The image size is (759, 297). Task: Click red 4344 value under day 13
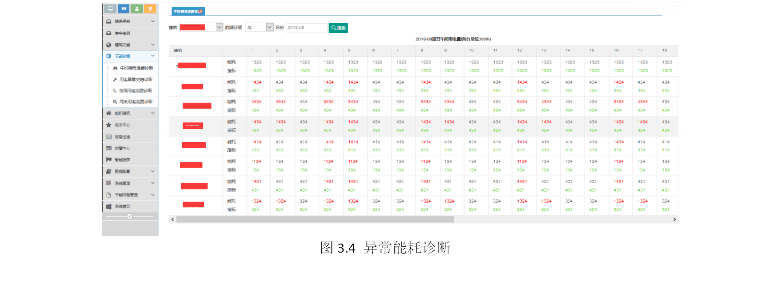546,102
